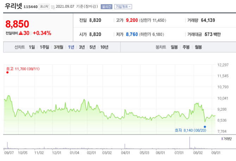
Task: Select the 3개월 line chart period
Action: 58,47
